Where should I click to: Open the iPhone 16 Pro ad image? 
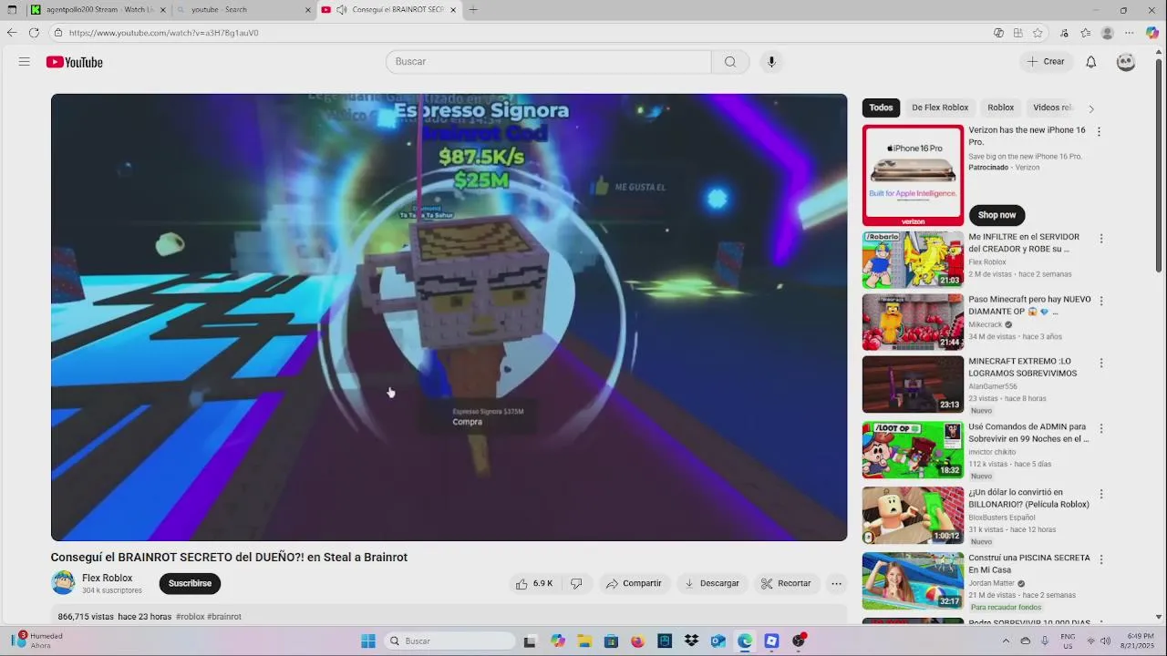[x=913, y=175]
